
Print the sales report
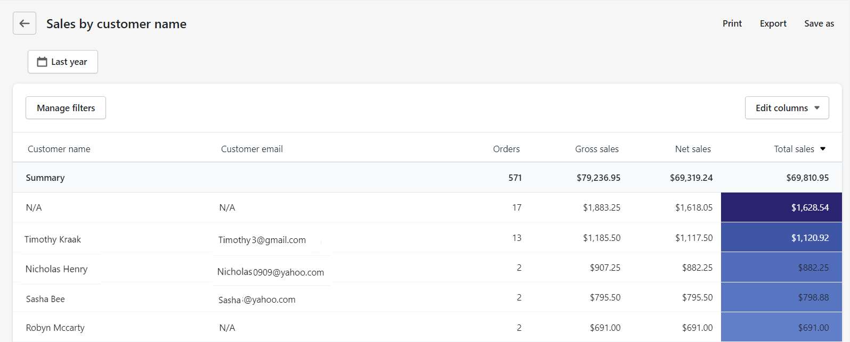(x=732, y=23)
